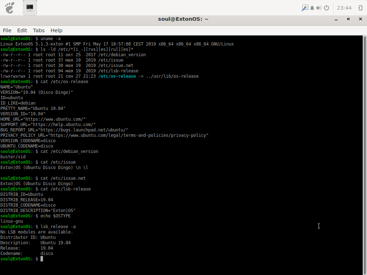Open the wired network connection indicator

pyautogui.click(x=305, y=8)
